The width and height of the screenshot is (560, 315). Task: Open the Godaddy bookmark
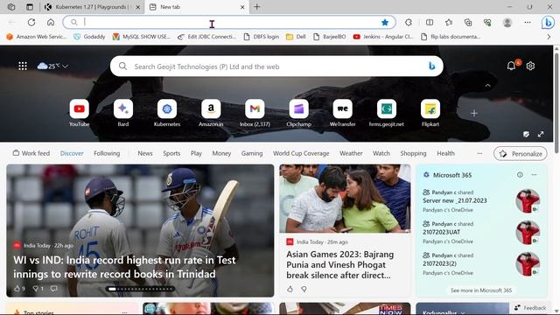[x=89, y=37]
